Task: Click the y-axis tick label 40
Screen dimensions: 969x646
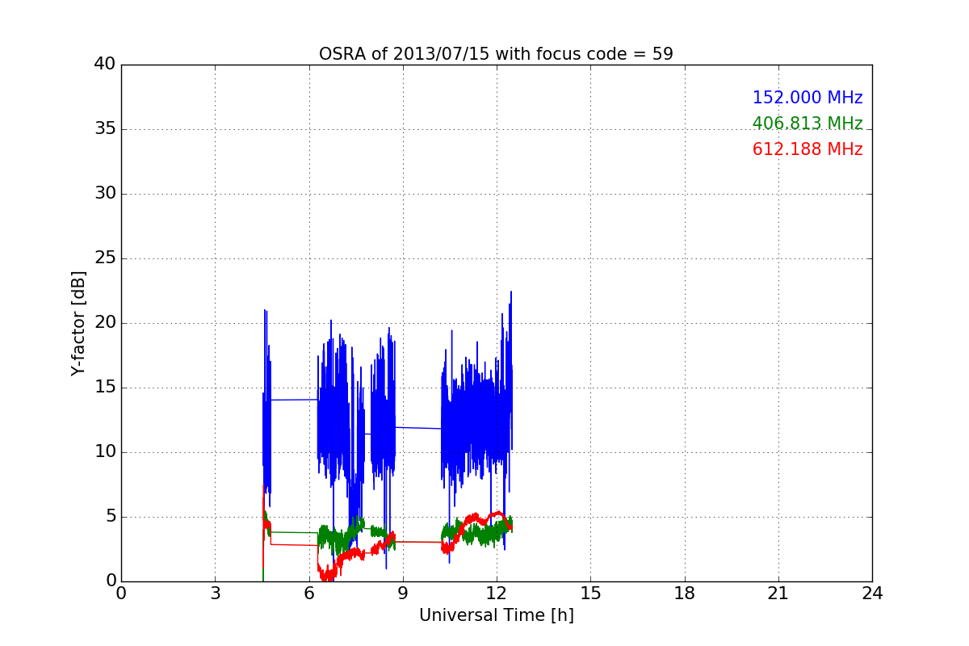Action: pyautogui.click(x=105, y=64)
